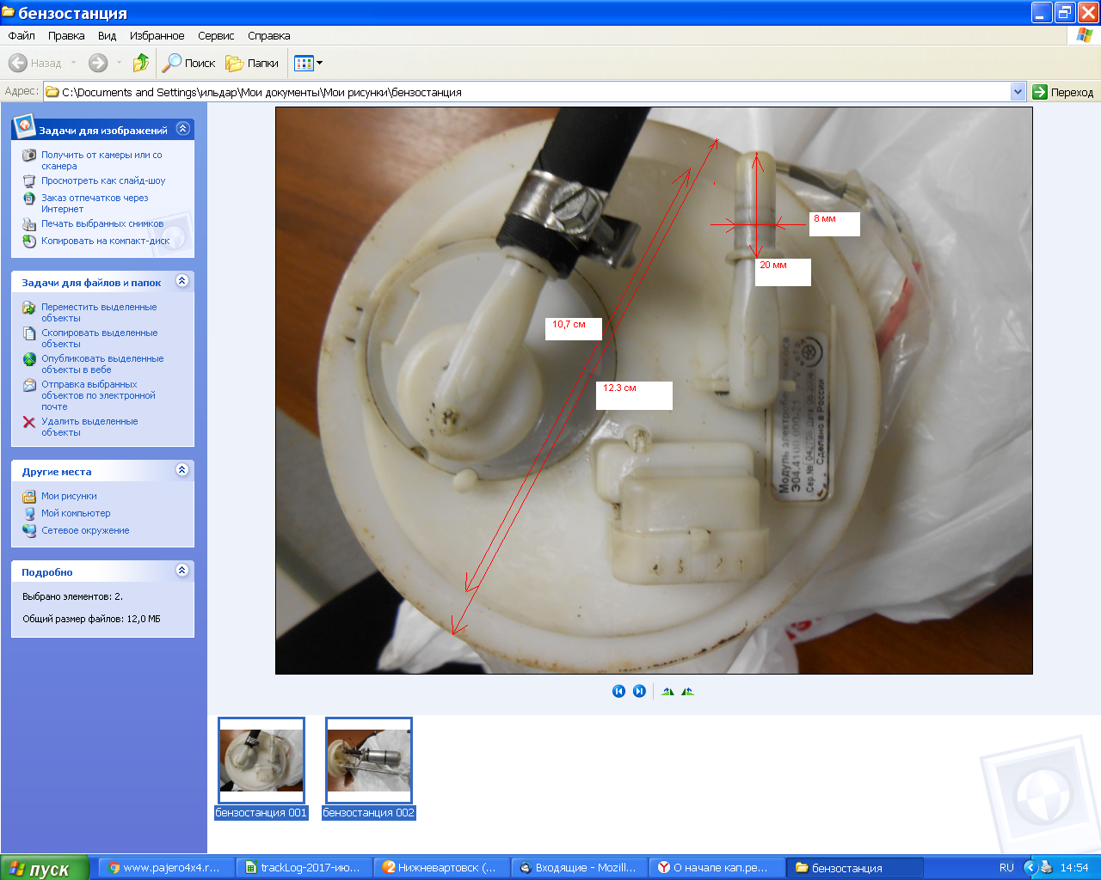
Task: Select thumbnail бензостанция 002
Action: click(369, 761)
